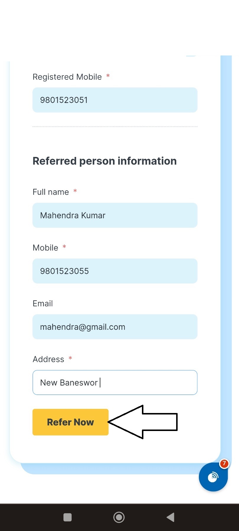
Task: Place cursor in the Address field
Action: point(115,383)
